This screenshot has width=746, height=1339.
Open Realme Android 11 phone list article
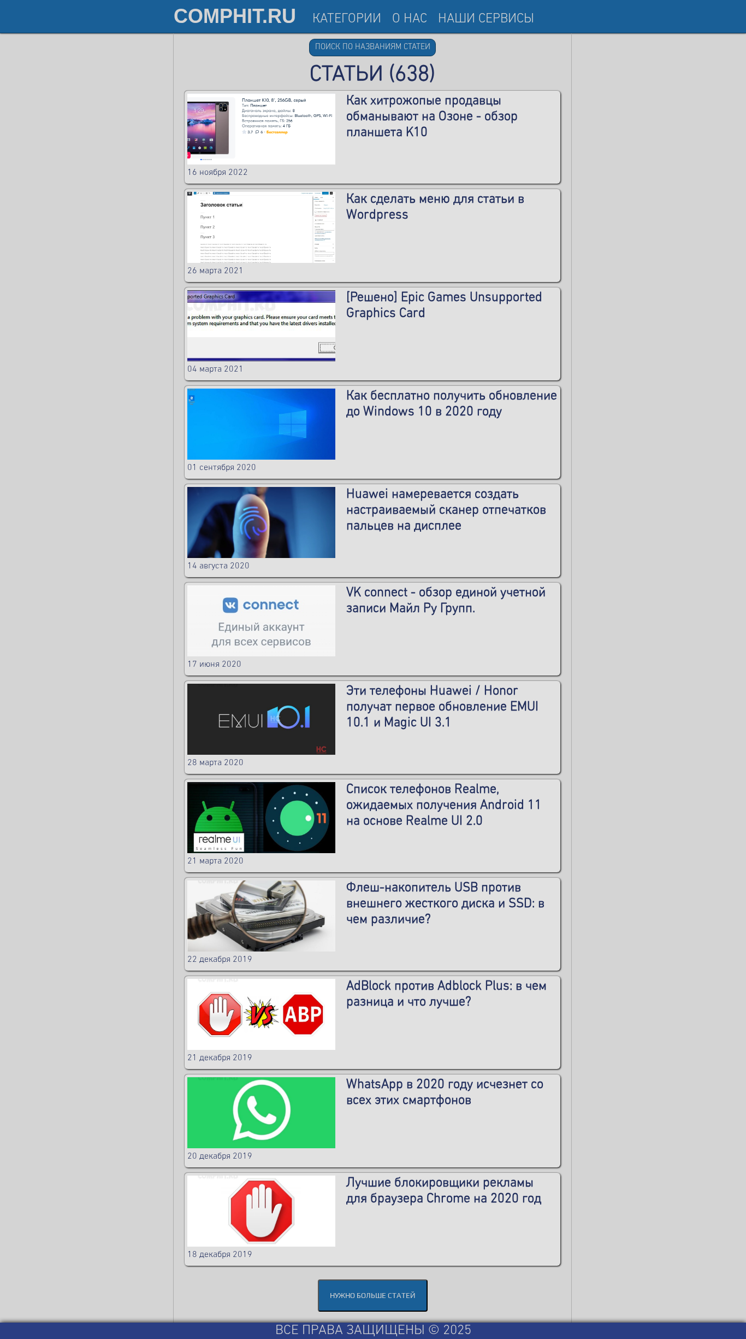coord(443,805)
